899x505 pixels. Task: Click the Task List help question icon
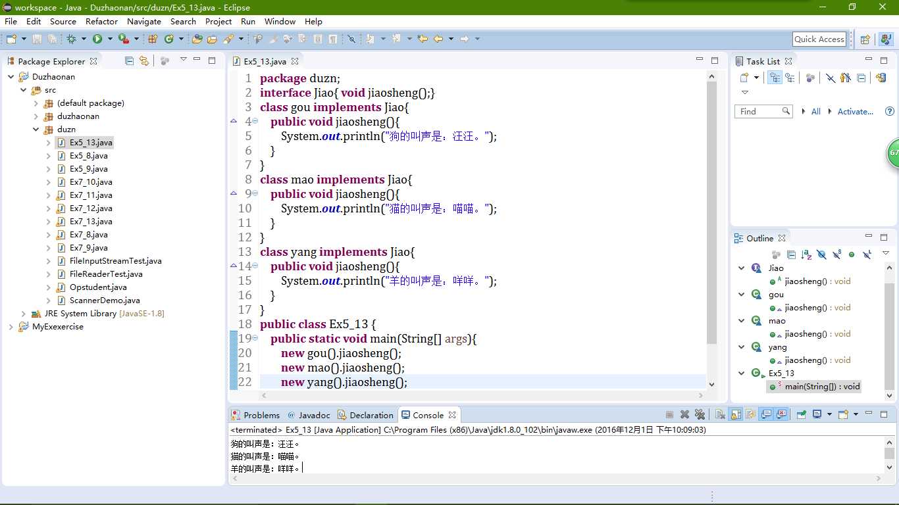[x=890, y=111]
